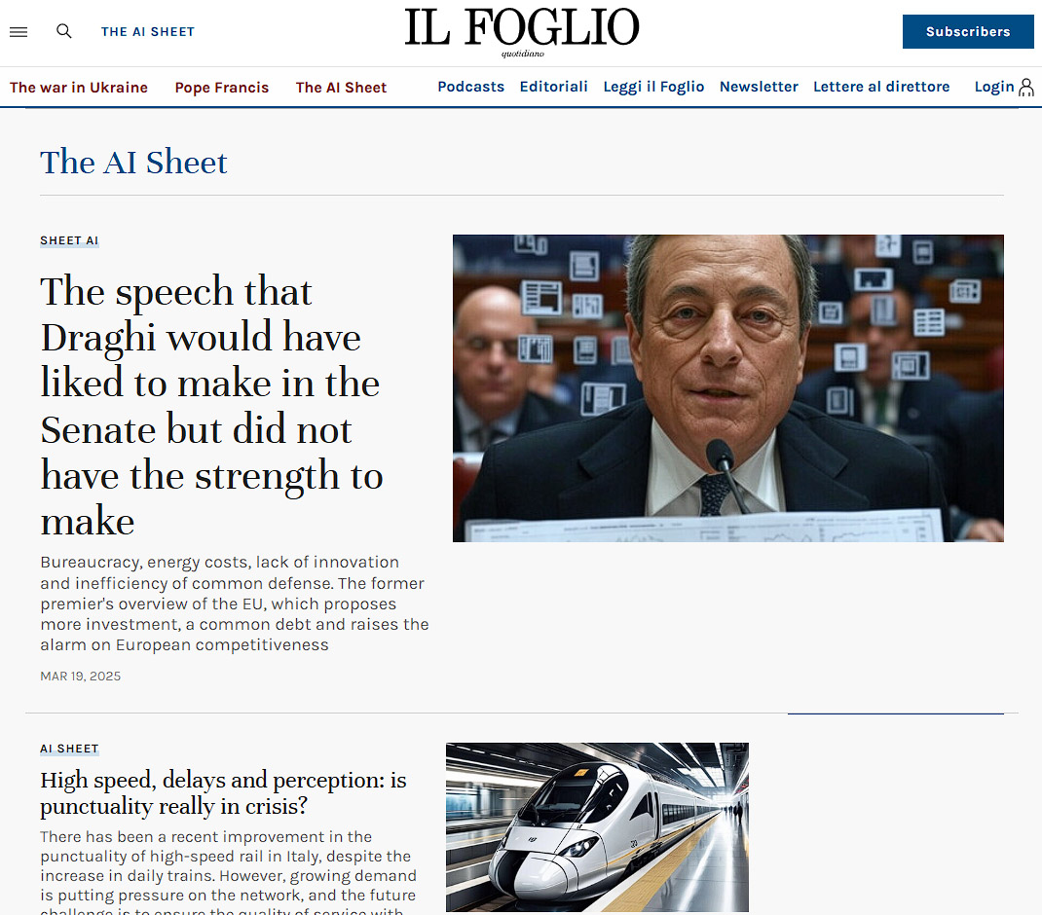Open the Draghi Senate speech headline
Image resolution: width=1042 pixels, height=915 pixels.
(211, 405)
